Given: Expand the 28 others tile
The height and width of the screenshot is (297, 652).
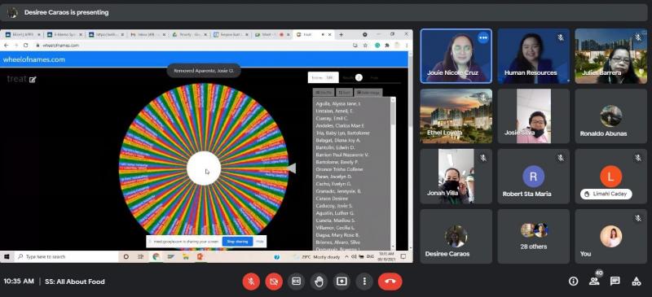Looking at the screenshot, I should click(534, 236).
